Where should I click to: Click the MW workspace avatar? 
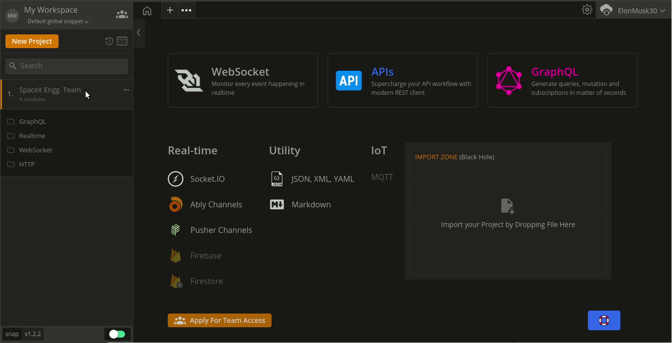coord(12,16)
